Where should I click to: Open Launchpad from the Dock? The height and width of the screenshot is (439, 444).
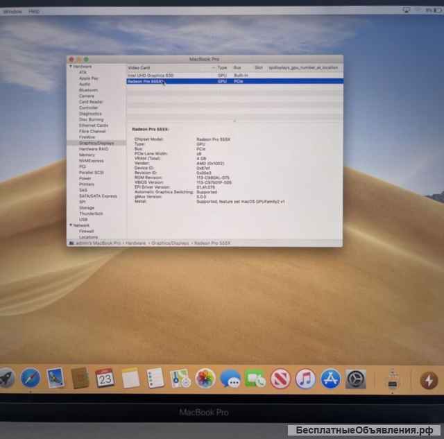click(6, 379)
